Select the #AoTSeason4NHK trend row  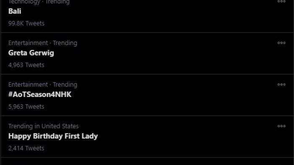pos(147,95)
